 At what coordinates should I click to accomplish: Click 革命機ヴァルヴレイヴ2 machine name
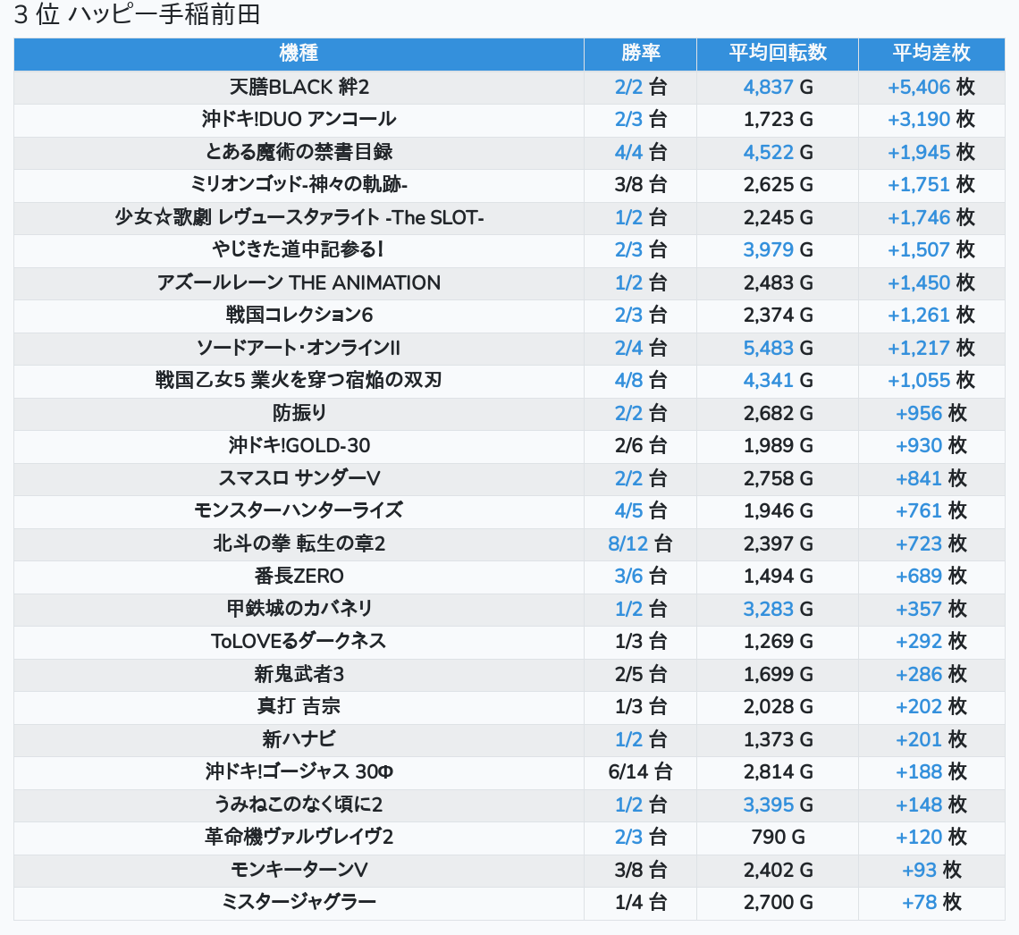(299, 838)
